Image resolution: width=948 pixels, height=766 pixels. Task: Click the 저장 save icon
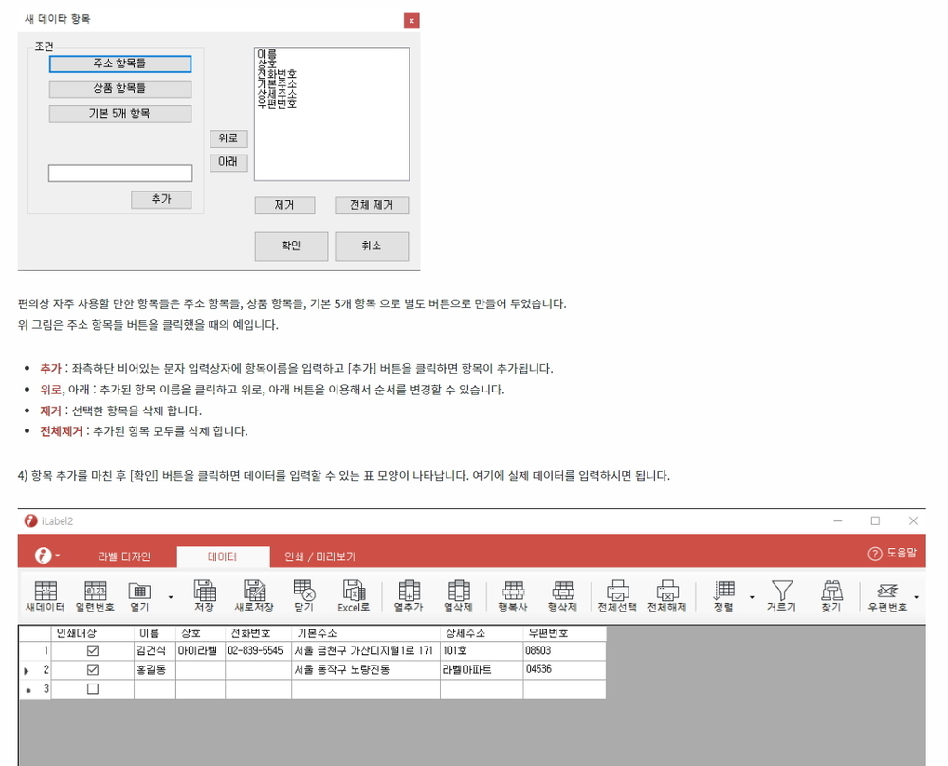[x=205, y=595]
